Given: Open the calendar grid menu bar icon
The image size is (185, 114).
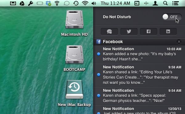Looking at the screenshot, I should click(x=137, y=3).
